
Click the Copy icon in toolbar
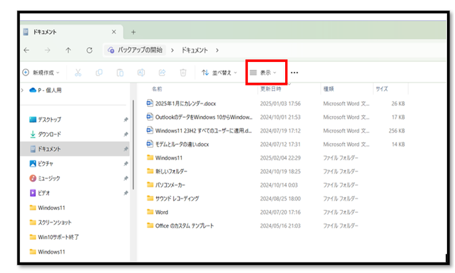click(x=99, y=72)
